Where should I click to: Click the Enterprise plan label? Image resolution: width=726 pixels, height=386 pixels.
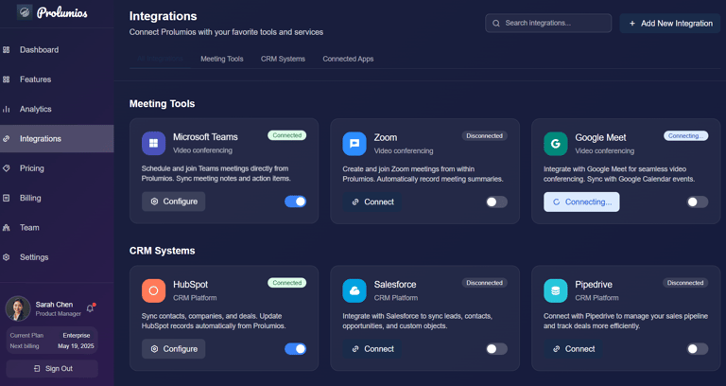[x=77, y=336]
